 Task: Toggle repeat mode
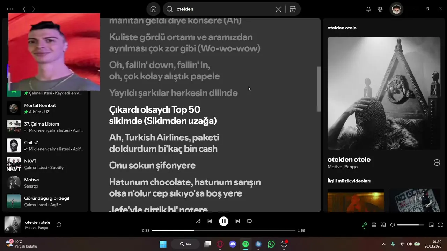[x=249, y=221]
